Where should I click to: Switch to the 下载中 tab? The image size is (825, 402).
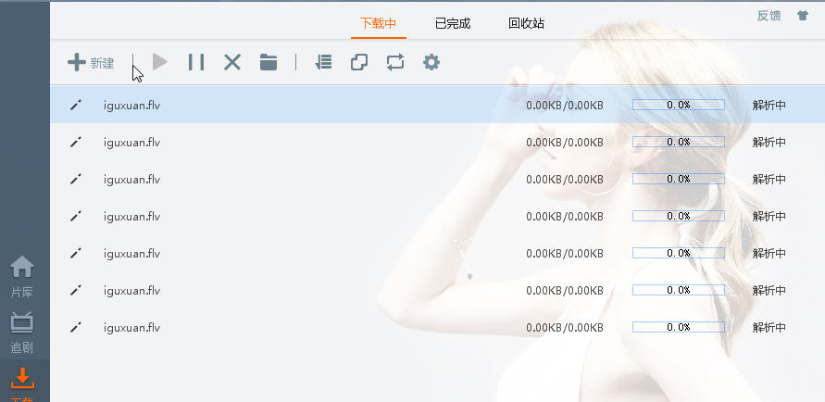click(379, 23)
